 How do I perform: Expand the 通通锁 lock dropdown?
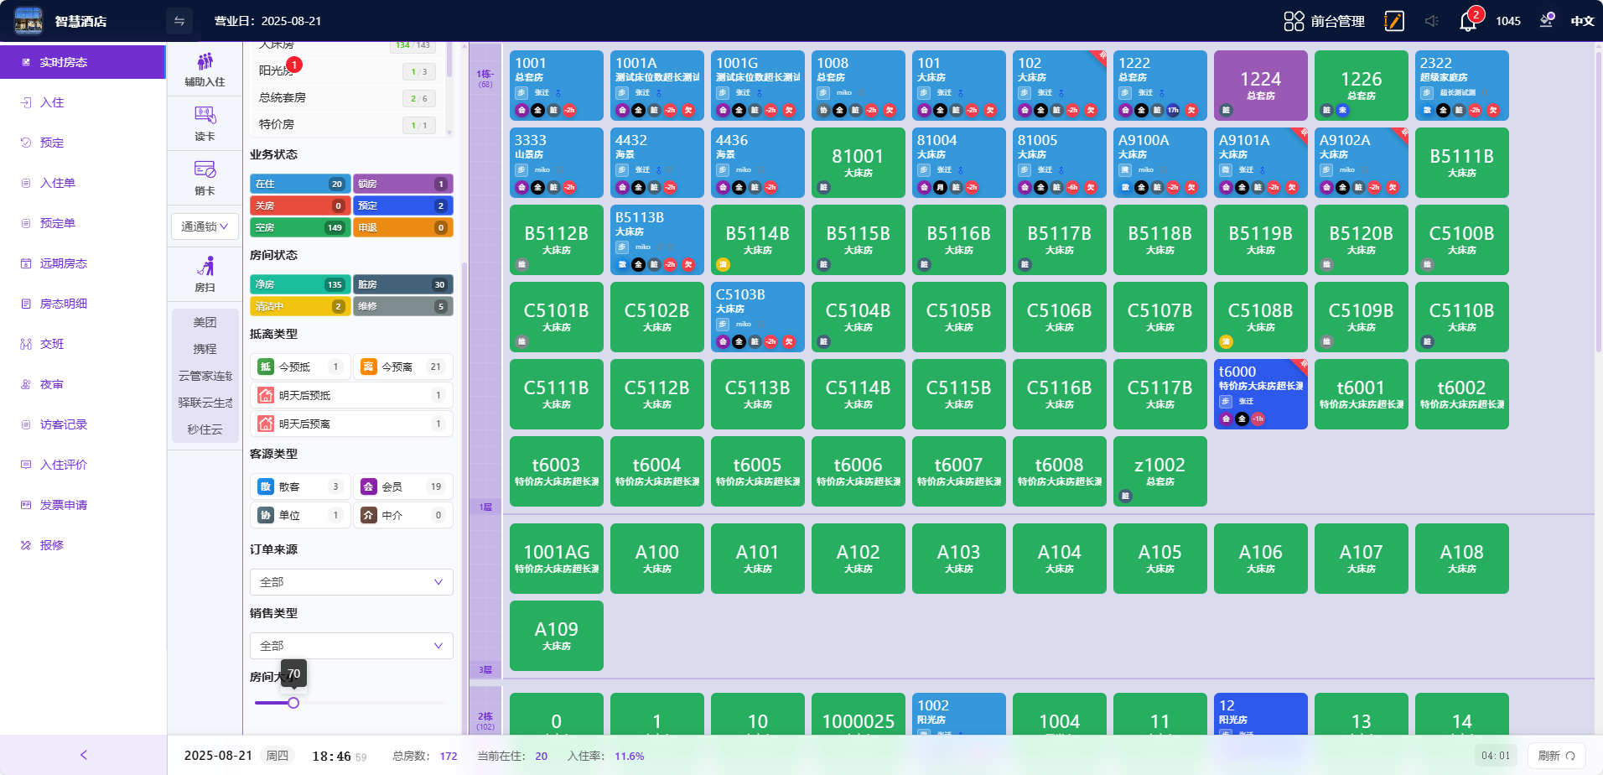pyautogui.click(x=205, y=226)
